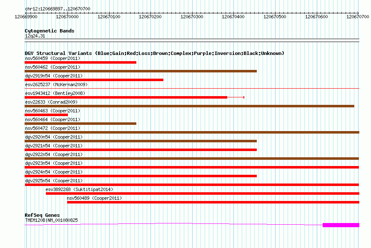Click the brown bar of dgv2920n54
This screenshot has height=248, width=371.
pyautogui.click(x=140, y=141)
